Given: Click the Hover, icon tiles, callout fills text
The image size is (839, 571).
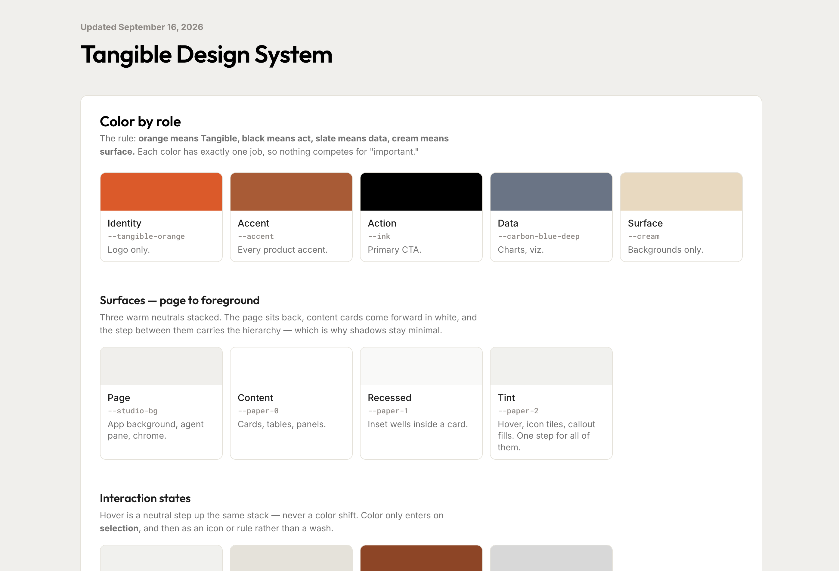Looking at the screenshot, I should coord(546,436).
